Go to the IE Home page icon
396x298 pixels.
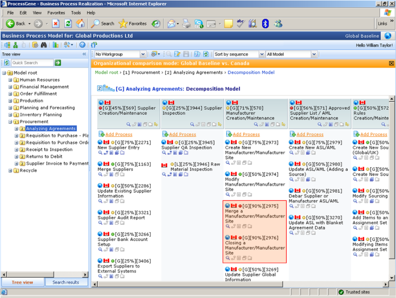[80, 23]
